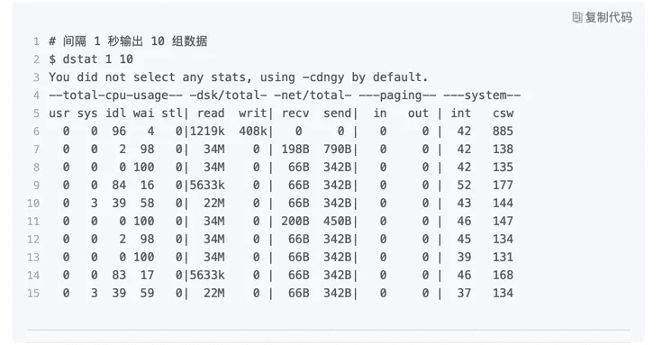Click the Chinese comment on line 1
The width and height of the screenshot is (662, 345).
pyautogui.click(x=128, y=41)
